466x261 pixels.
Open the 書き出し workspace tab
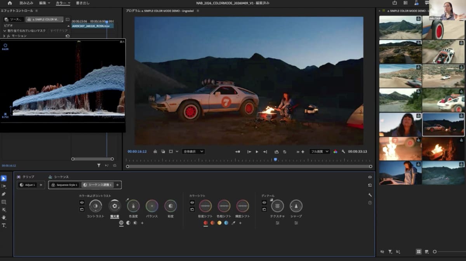pos(83,3)
